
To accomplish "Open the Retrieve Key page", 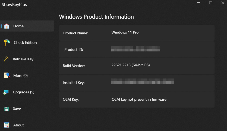I will [23, 59].
